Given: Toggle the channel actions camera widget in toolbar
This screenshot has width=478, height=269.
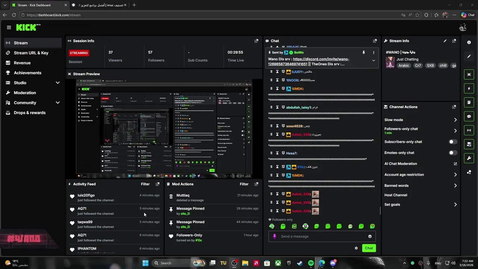Looking at the screenshot, I should pos(469,144).
